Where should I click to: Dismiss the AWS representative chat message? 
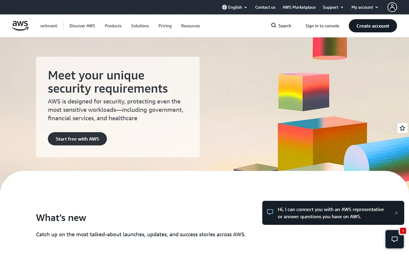pos(396,213)
